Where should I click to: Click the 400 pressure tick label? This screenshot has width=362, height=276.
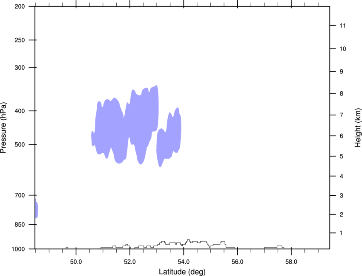(x=20, y=111)
